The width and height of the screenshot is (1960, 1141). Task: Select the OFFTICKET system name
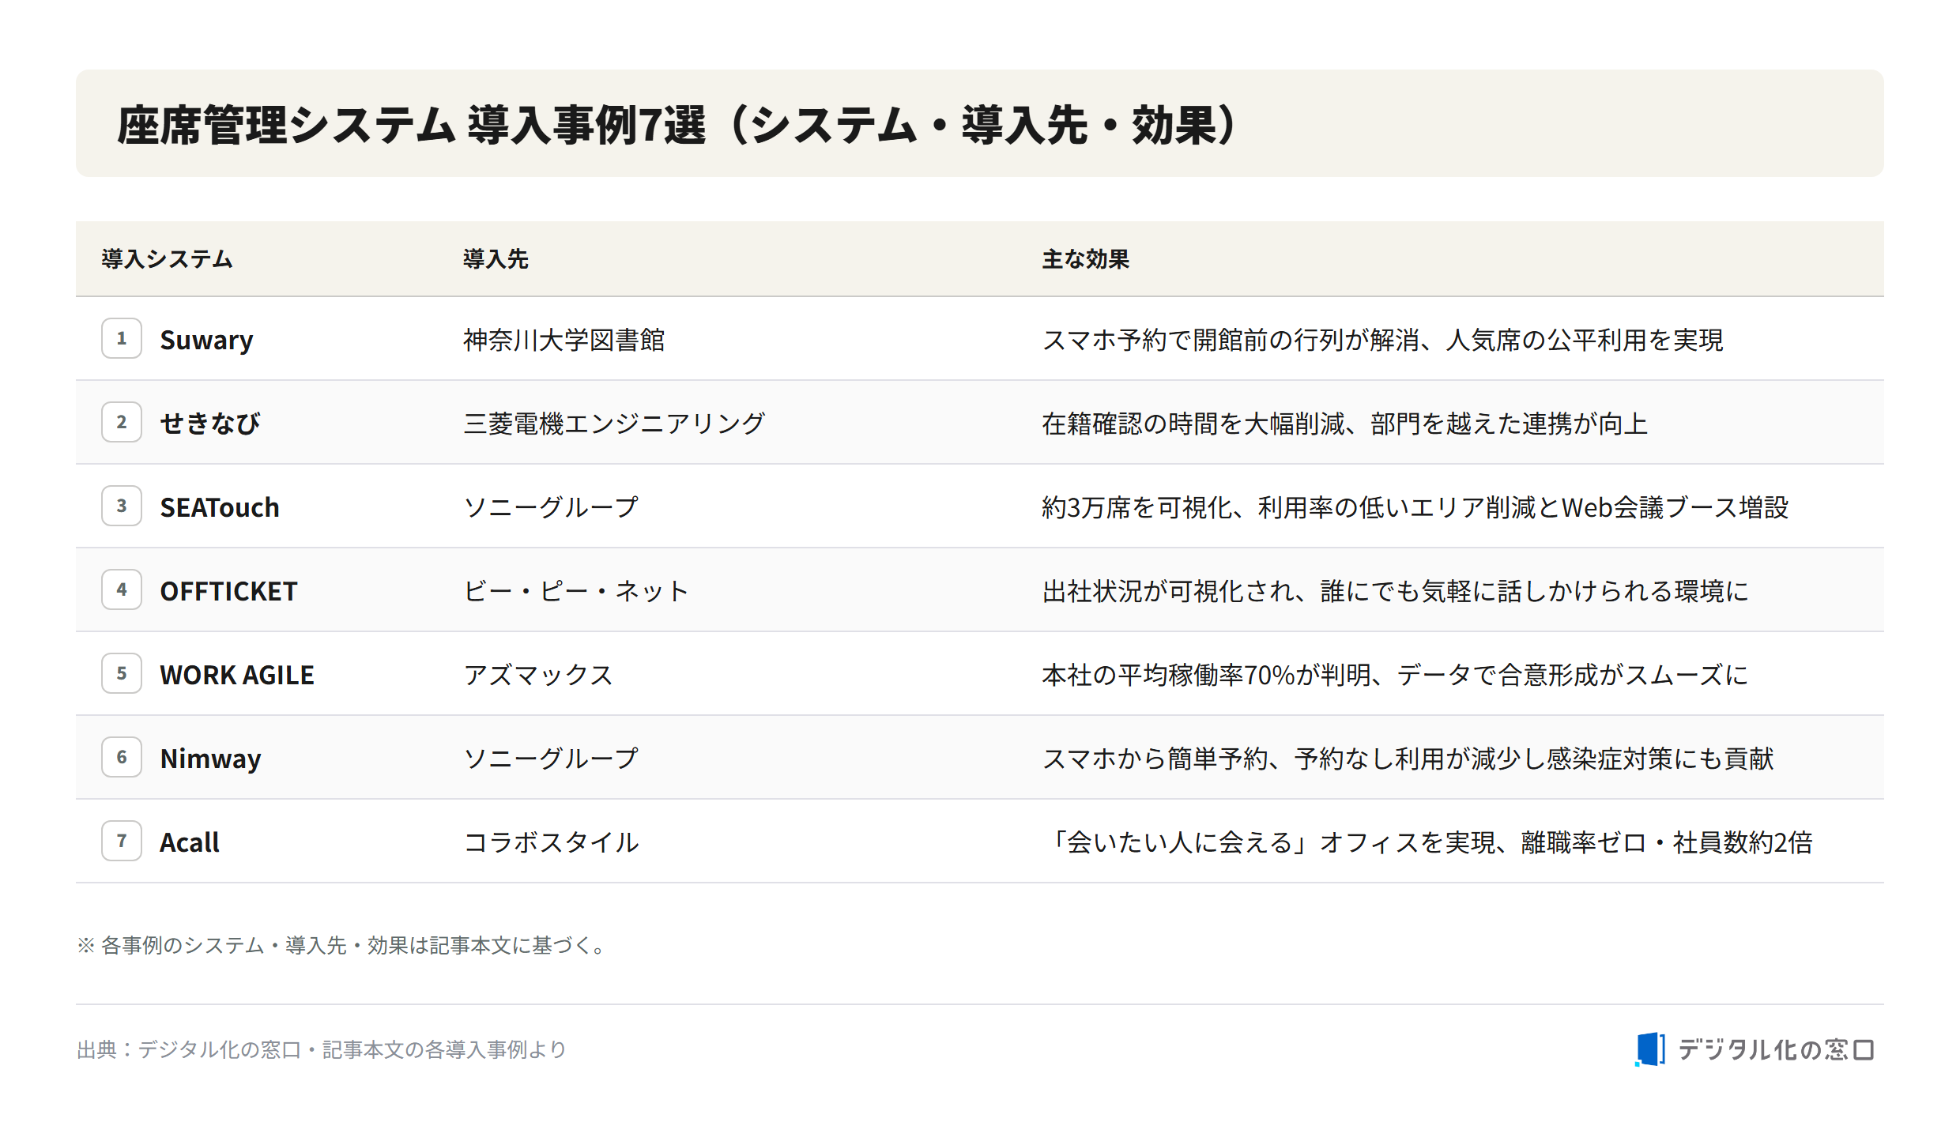pyautogui.click(x=228, y=591)
